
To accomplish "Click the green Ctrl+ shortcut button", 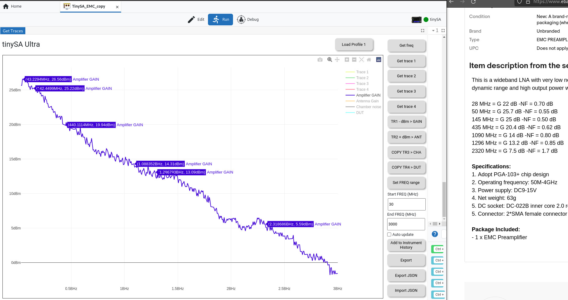I will (x=438, y=249).
